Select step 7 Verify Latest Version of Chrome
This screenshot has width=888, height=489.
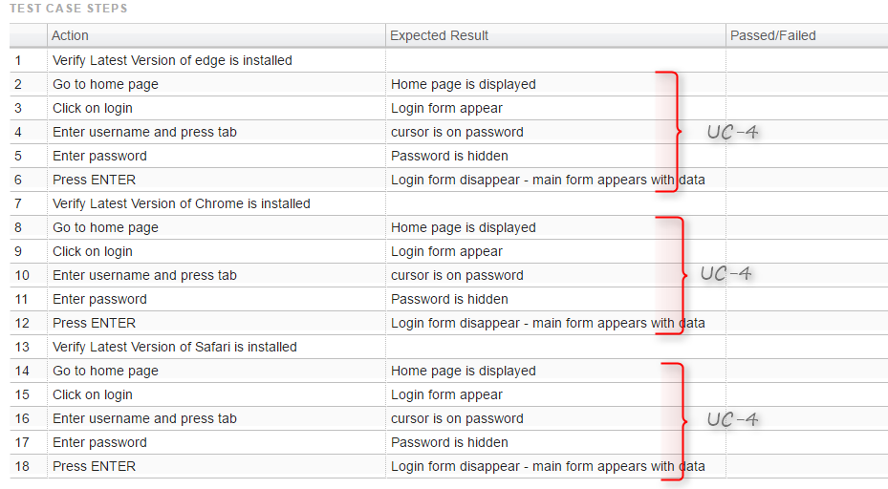(182, 203)
